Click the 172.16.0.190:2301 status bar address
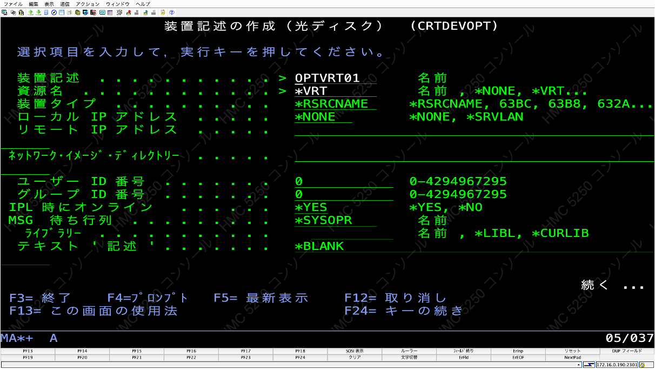Image resolution: width=655 pixels, height=369 pixels. pos(617,365)
